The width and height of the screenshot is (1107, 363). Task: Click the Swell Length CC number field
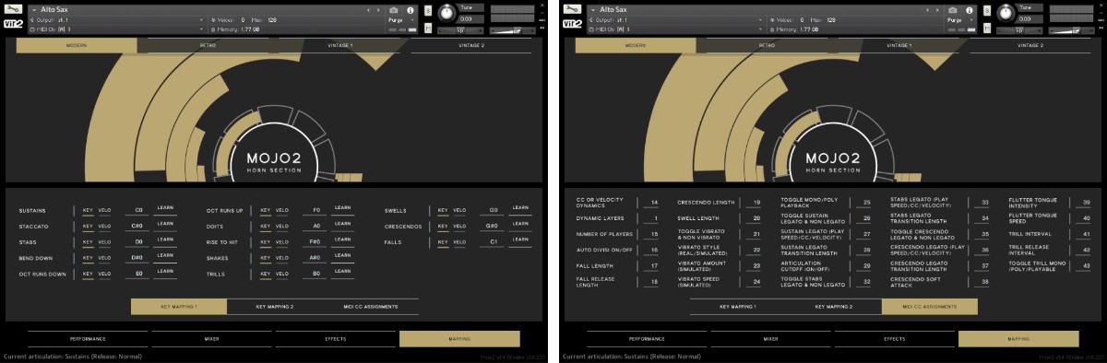click(x=756, y=218)
